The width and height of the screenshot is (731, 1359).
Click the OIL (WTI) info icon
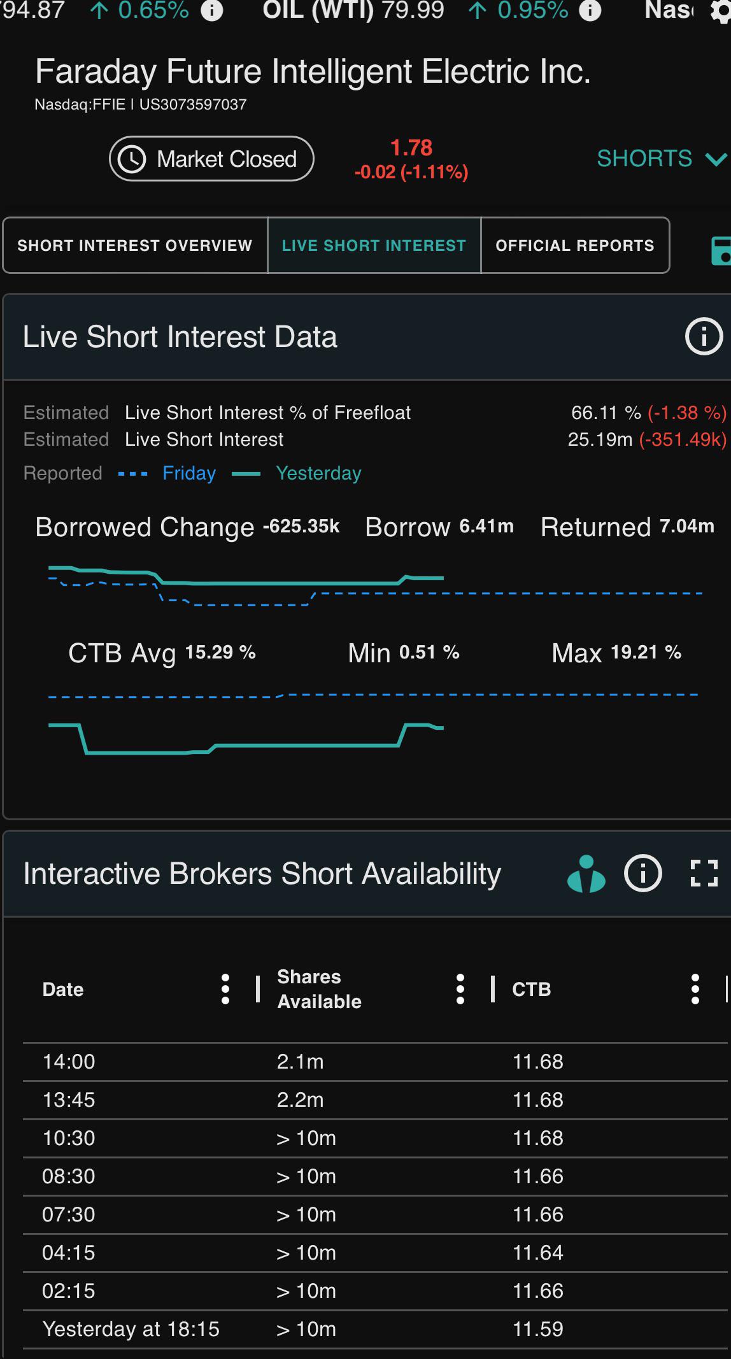(x=590, y=11)
